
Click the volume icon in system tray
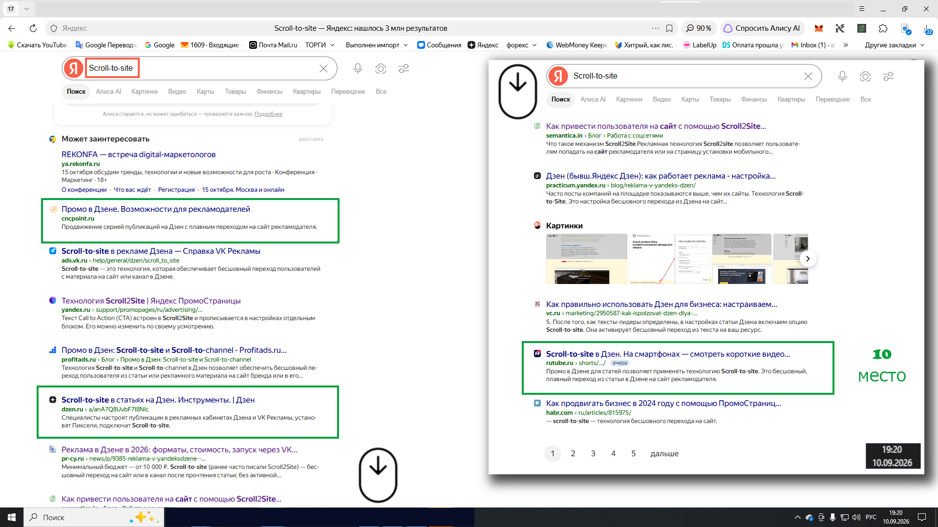tap(856, 517)
